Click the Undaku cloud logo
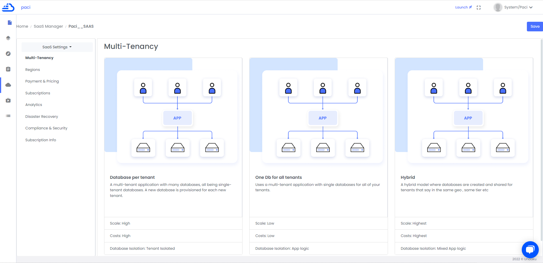 pos(8,7)
